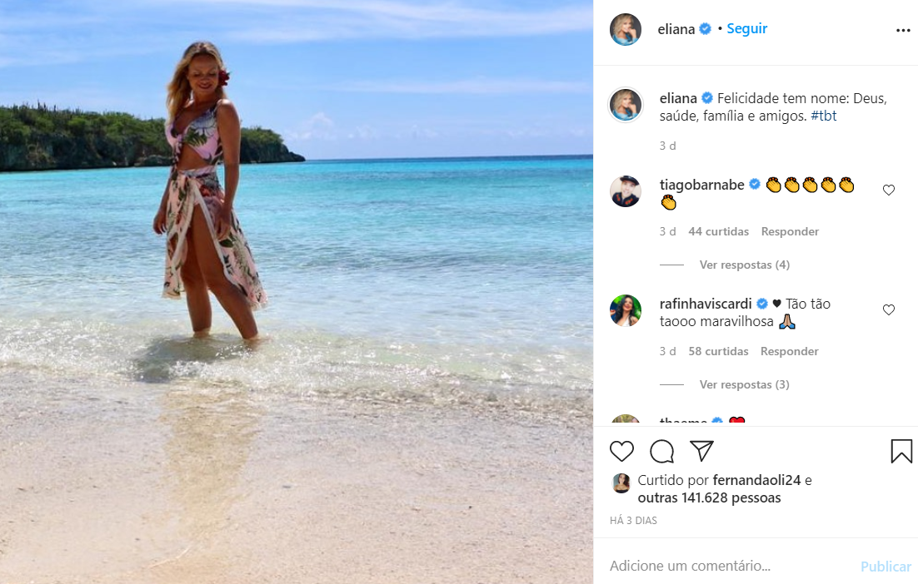Like tiagobarnabe's comment with small heart

[x=889, y=190]
